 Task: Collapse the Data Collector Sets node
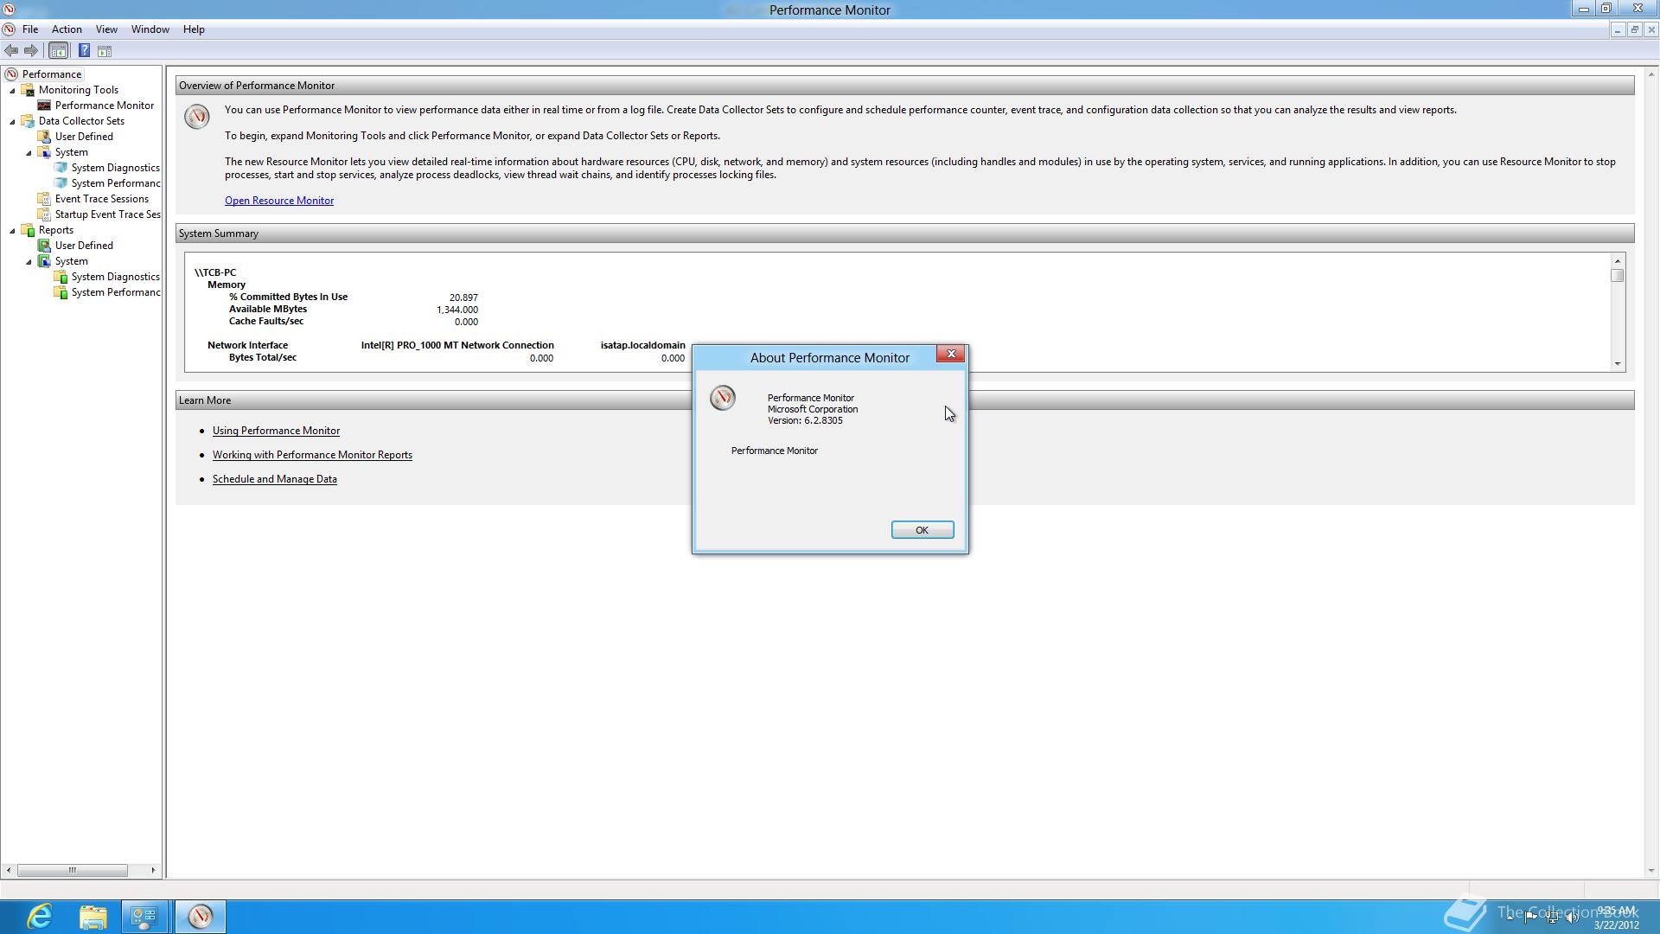[x=13, y=122]
